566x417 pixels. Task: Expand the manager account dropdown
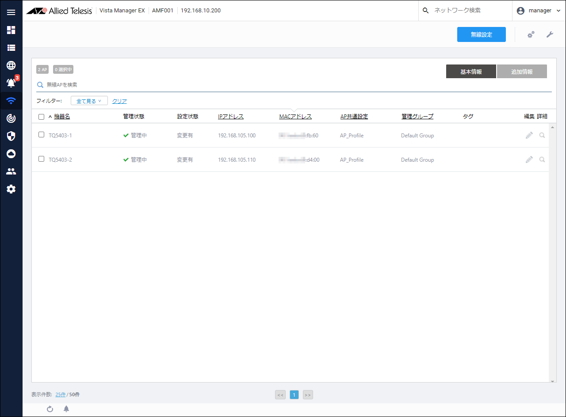tap(539, 11)
